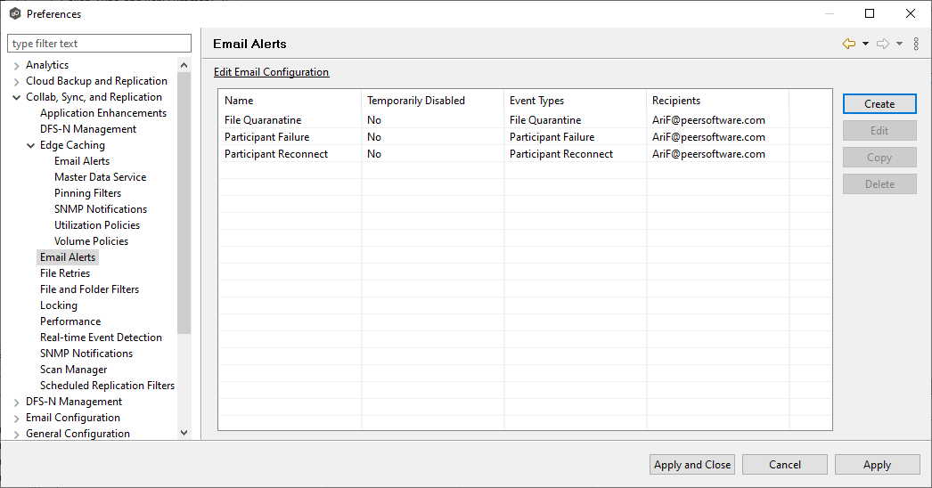Collapse the Edge Caching tree node
Viewport: 932px width, 488px height.
[31, 145]
